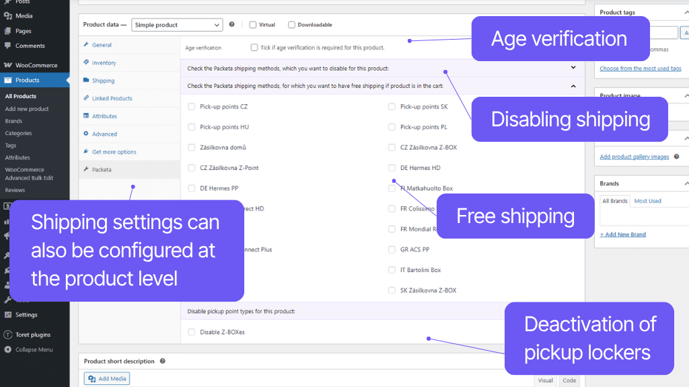Enable Disable Z-BOXes checkbox
The height and width of the screenshot is (387, 689).
[192, 332]
